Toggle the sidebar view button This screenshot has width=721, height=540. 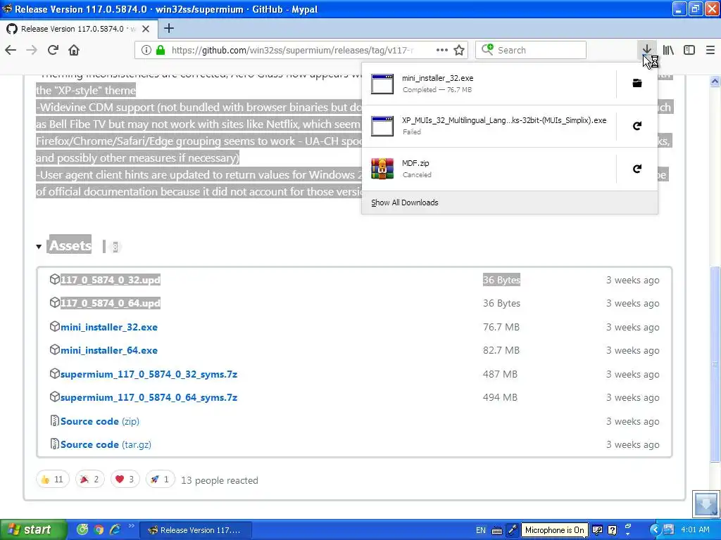coord(689,50)
